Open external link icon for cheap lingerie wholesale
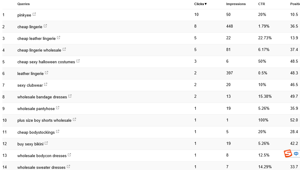The height and width of the screenshot is (170, 300). coord(64,49)
